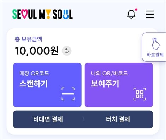Click the scan frame icon
Screen dimensions: 166x140
pyautogui.click(x=68, y=94)
